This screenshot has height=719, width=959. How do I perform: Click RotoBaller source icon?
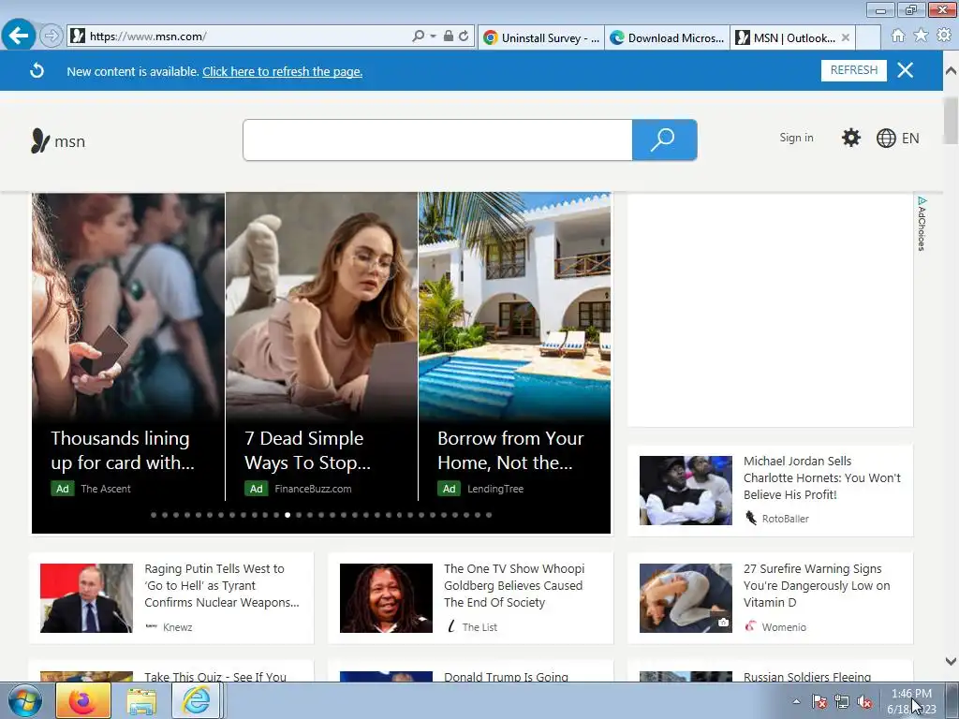tap(751, 519)
